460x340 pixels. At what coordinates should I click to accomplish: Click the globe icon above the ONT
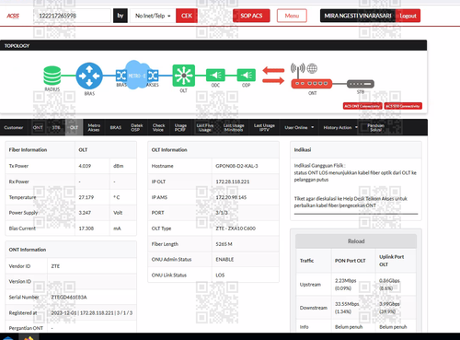[312, 68]
